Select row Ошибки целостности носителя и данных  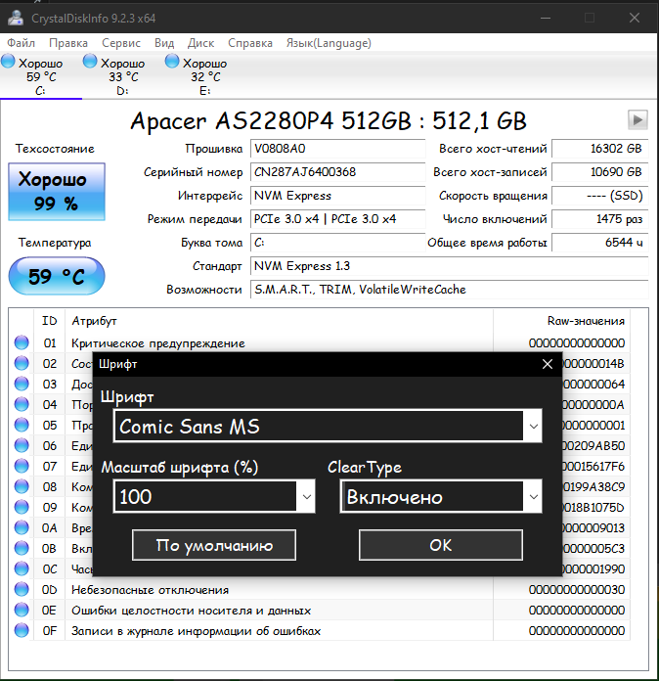tap(321, 611)
